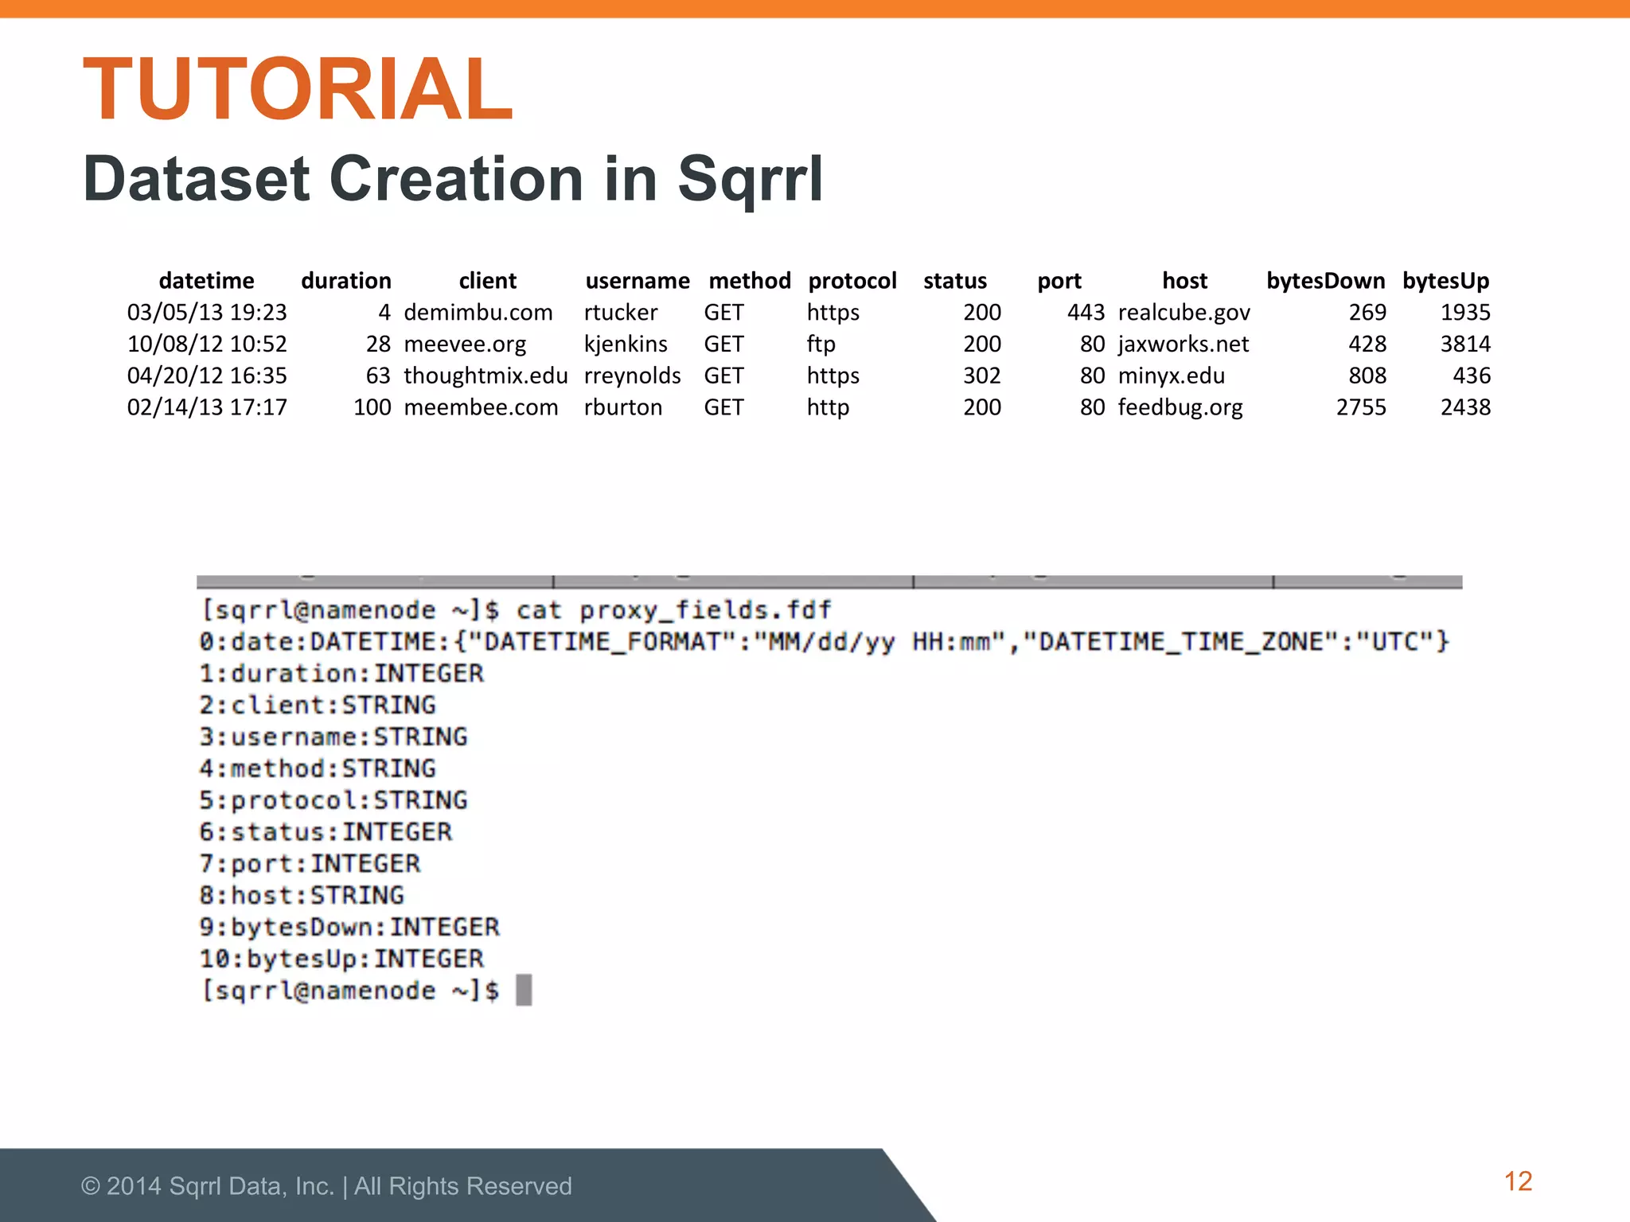Select the status column header
The width and height of the screenshot is (1630, 1222).
955,281
